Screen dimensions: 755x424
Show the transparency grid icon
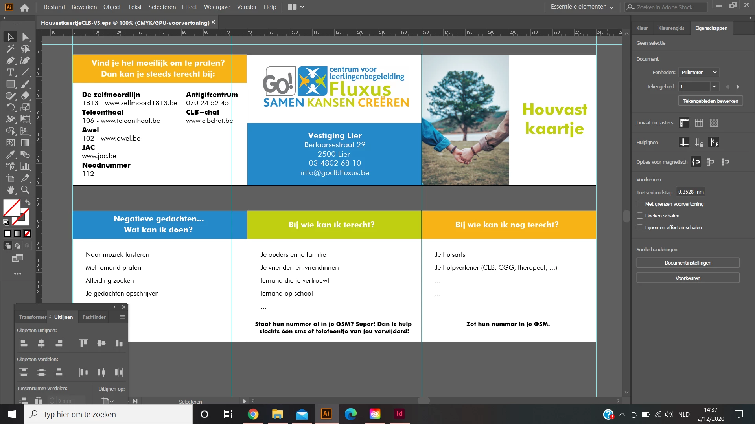pyautogui.click(x=714, y=123)
